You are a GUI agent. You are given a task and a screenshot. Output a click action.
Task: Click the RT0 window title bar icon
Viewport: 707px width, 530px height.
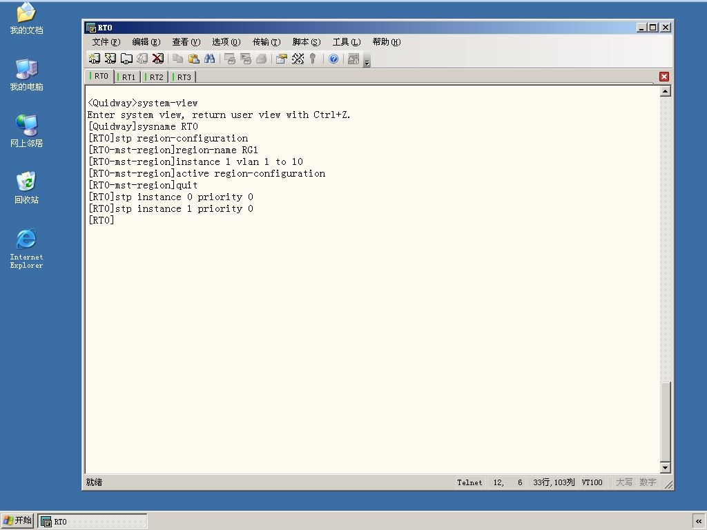point(91,28)
